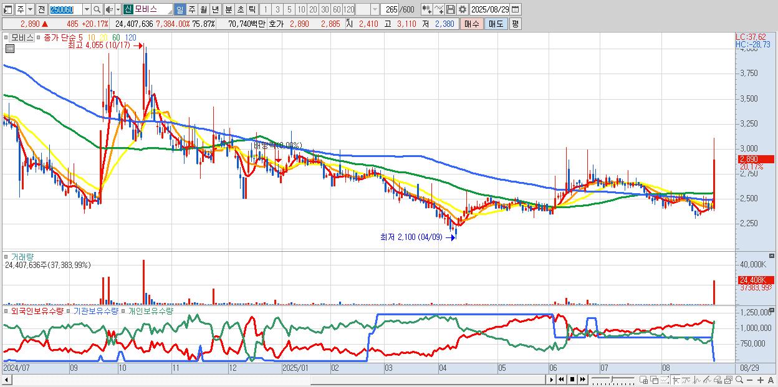Click the 모비스 stock name field

(x=153, y=9)
